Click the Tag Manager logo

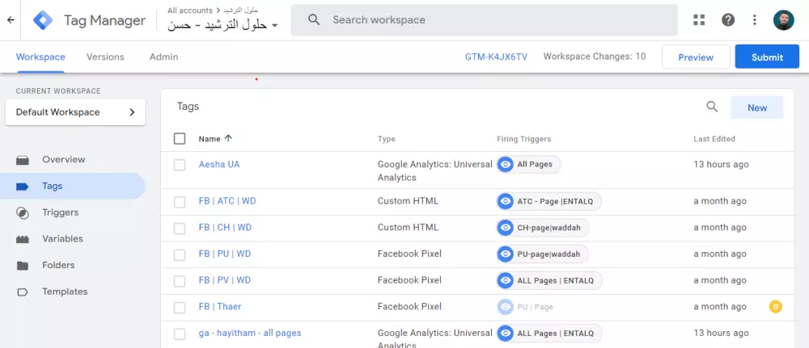point(43,20)
